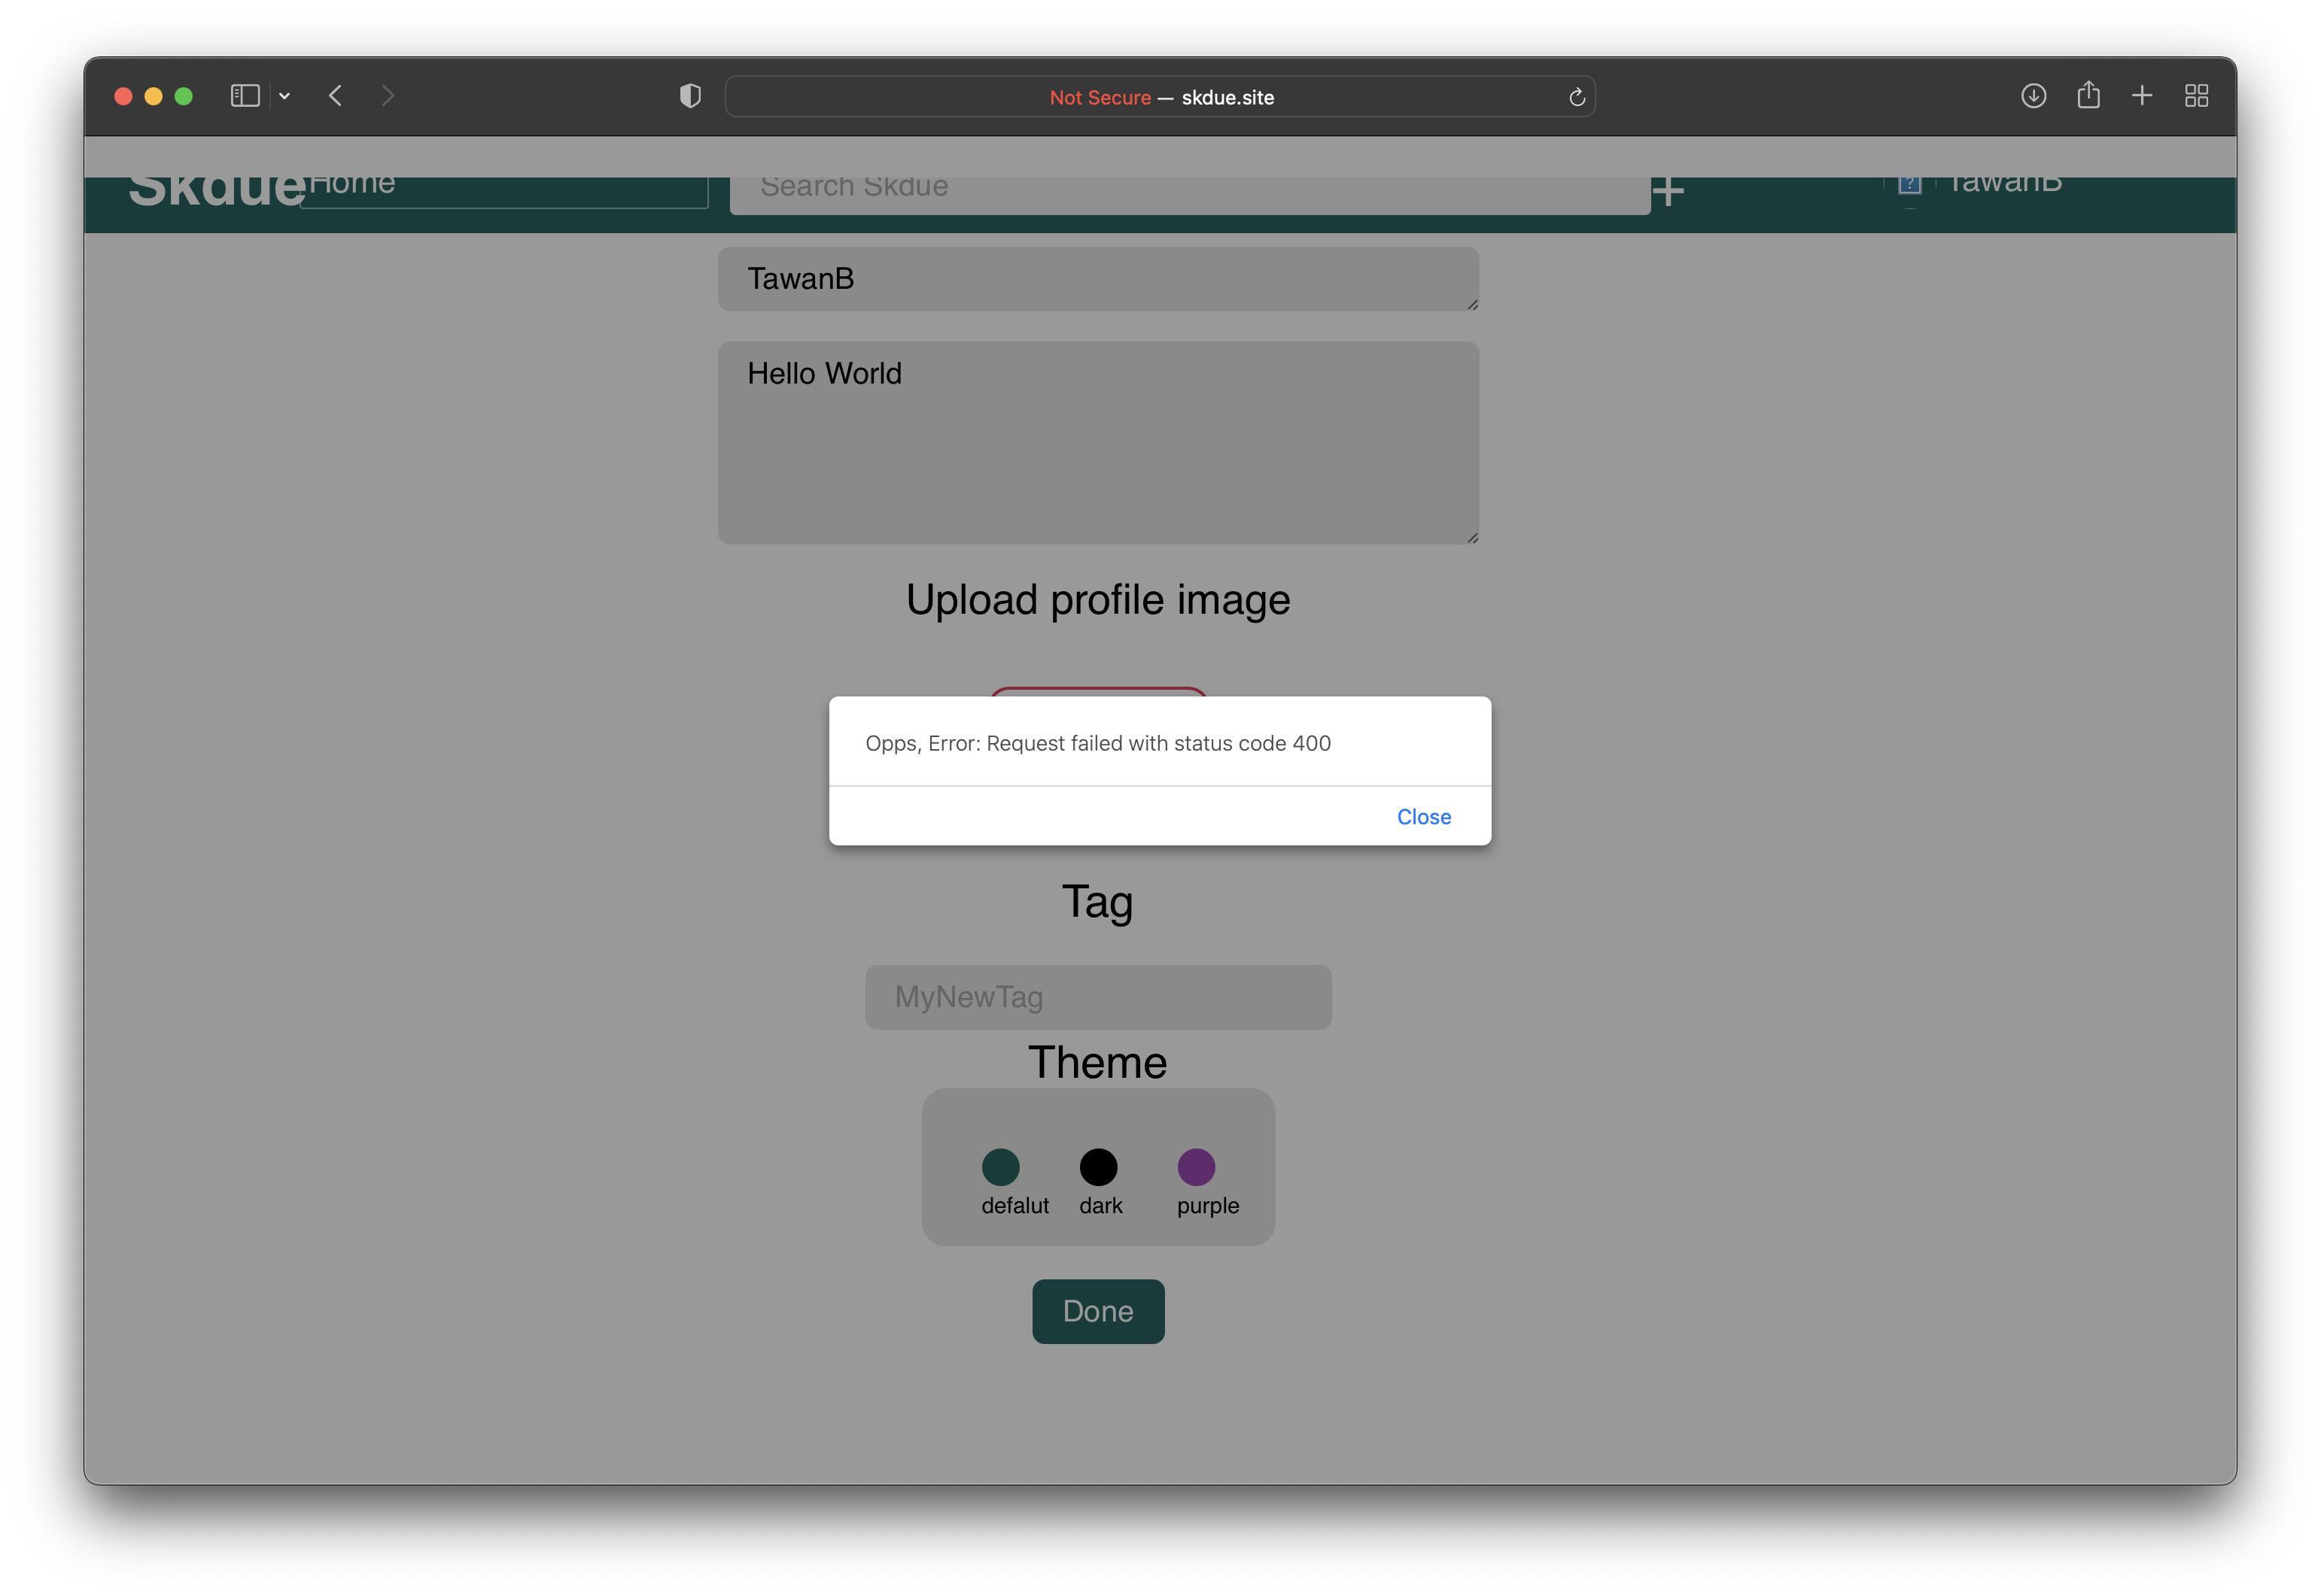Close the error dialog

point(1424,816)
